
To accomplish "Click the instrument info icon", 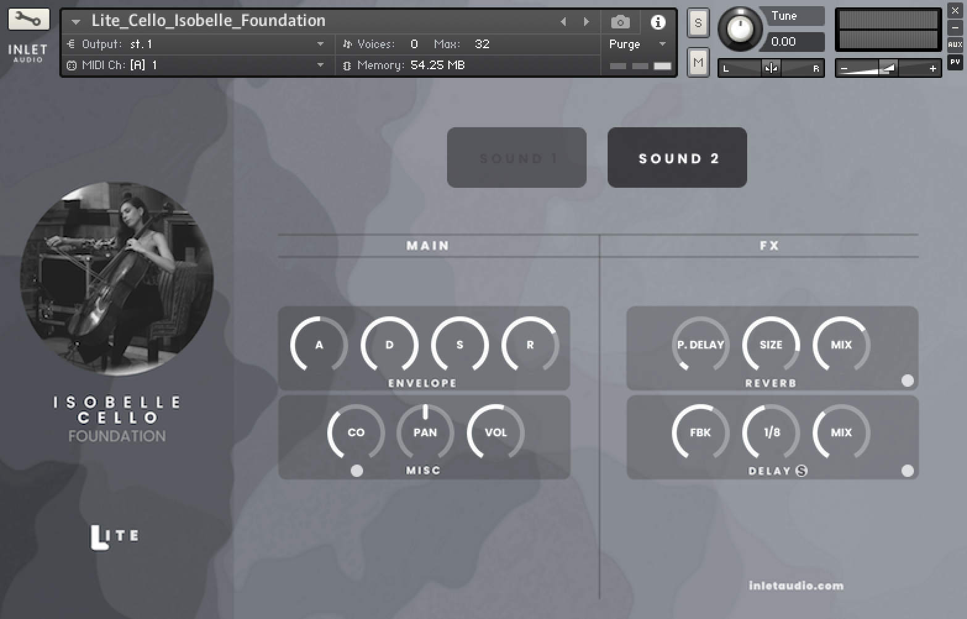I will pyautogui.click(x=658, y=22).
